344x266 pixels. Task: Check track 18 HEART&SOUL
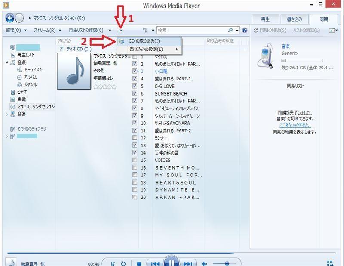(x=135, y=182)
